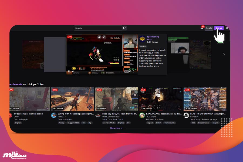
Task: Open the 16.6K viewers Rainbow6 thumbnail
Action: pyautogui.click(x=205, y=99)
